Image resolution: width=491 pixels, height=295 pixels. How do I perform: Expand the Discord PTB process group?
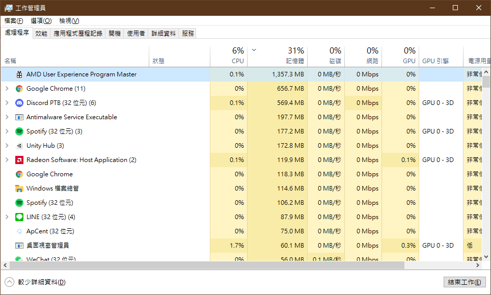pos(7,103)
